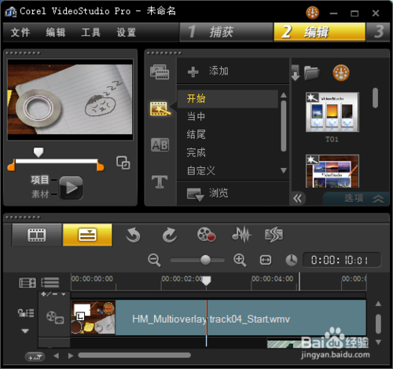Click the bottom-left timeline options button
Screen dimensions: 393x369
point(35,356)
